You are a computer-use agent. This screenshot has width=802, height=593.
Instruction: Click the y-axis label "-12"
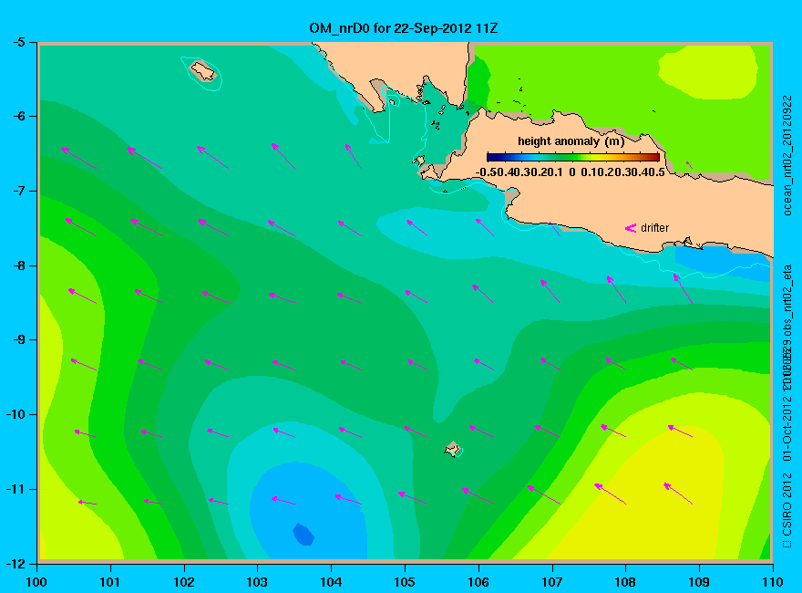[15, 564]
